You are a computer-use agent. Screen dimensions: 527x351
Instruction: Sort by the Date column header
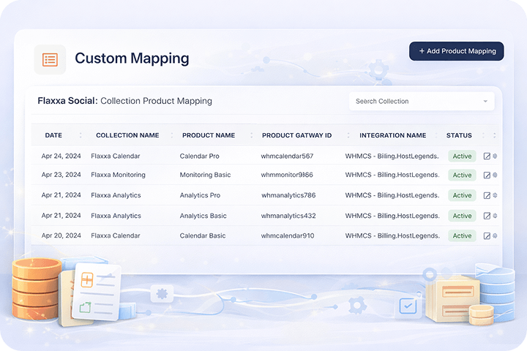click(x=53, y=135)
